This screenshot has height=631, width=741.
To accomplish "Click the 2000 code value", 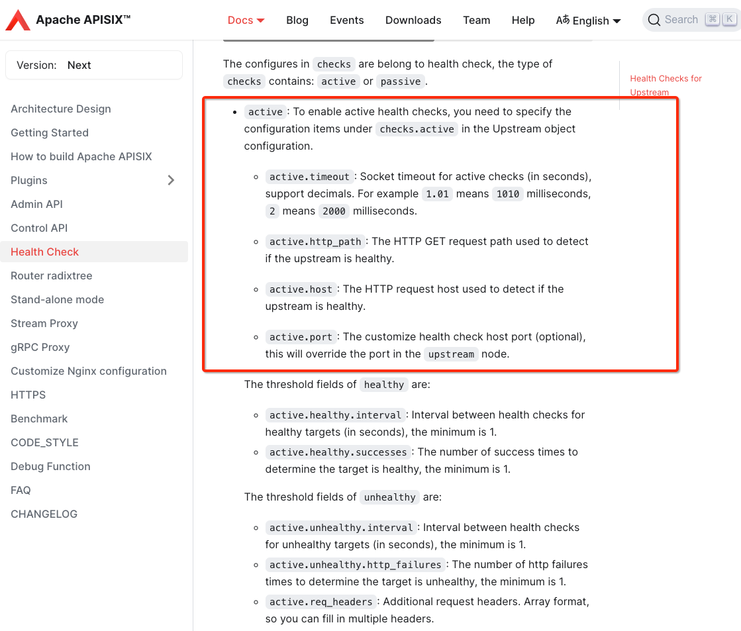I will (334, 211).
